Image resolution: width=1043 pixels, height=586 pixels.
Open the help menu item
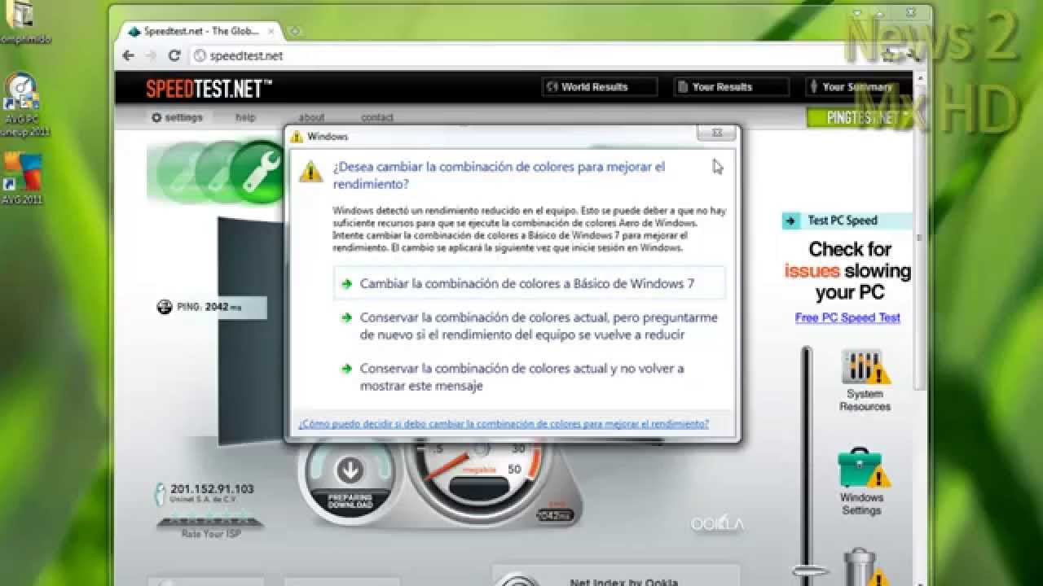(x=245, y=117)
